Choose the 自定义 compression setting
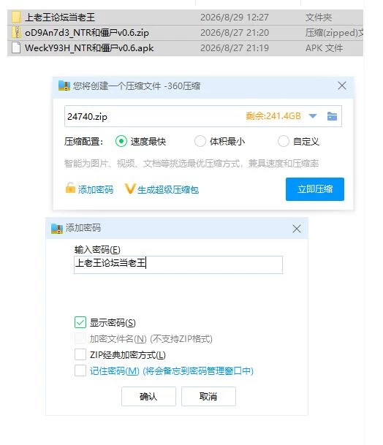 click(284, 141)
